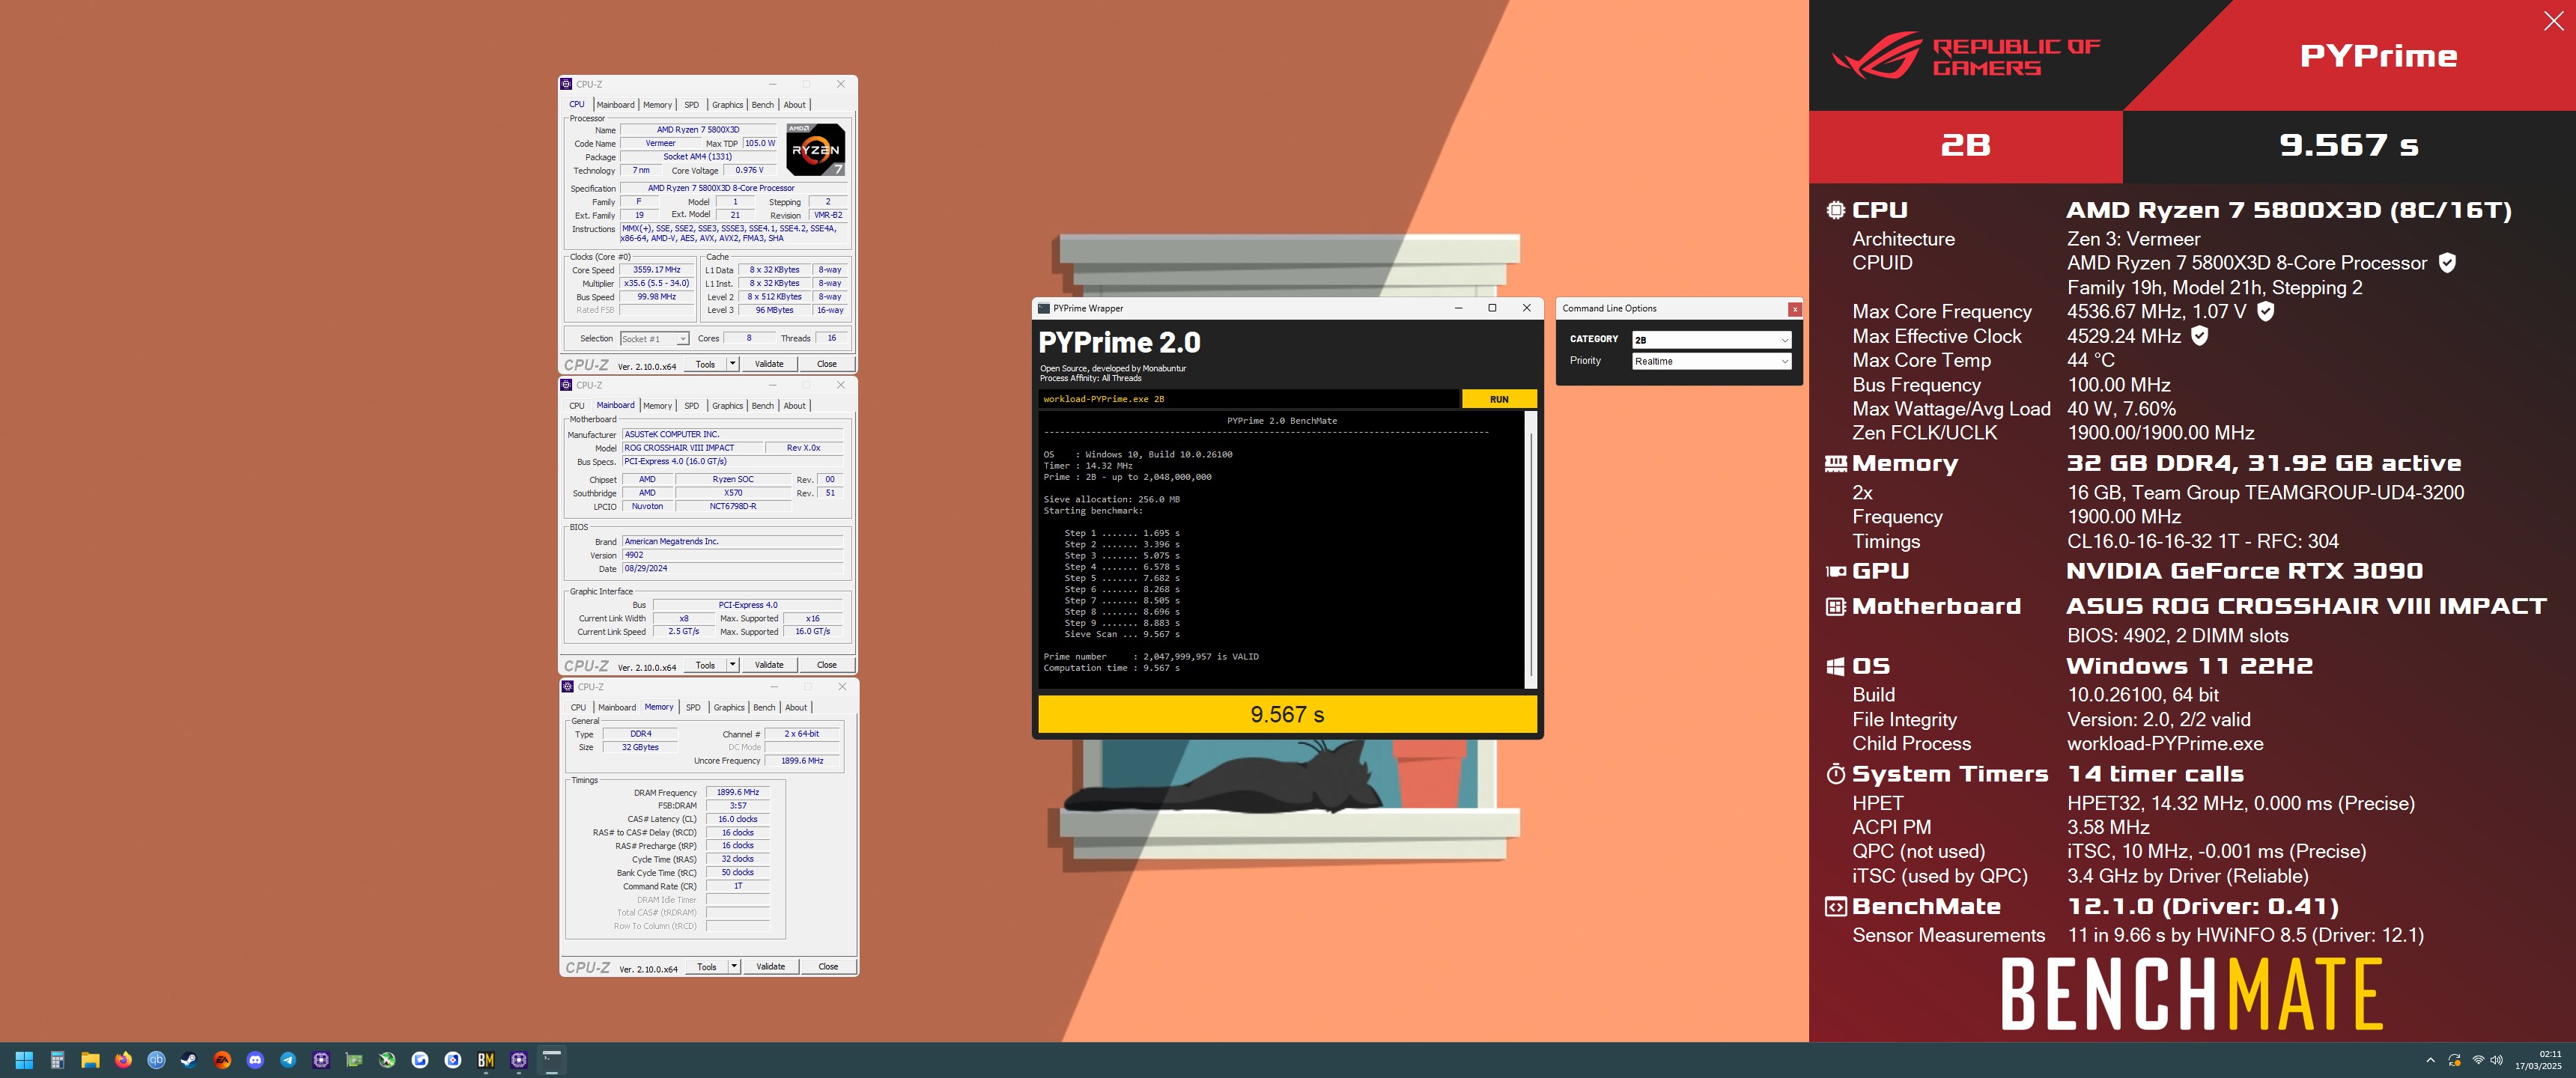The width and height of the screenshot is (2576, 1078).
Task: Open Tools dropdown arrow in Mainboard CPU-Z window
Action: point(733,665)
